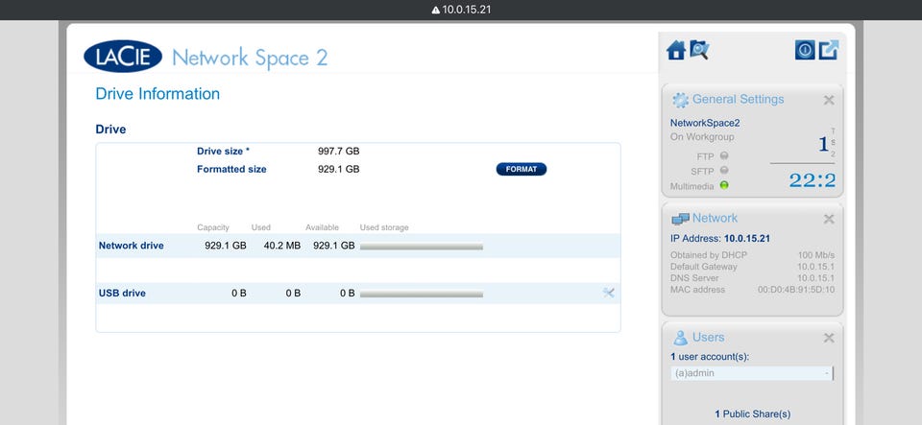
Task: Click the Network computers icon
Action: pos(680,219)
